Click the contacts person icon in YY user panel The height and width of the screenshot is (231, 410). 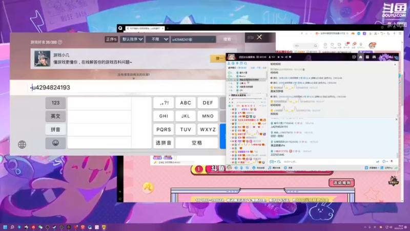pyautogui.click(x=229, y=63)
